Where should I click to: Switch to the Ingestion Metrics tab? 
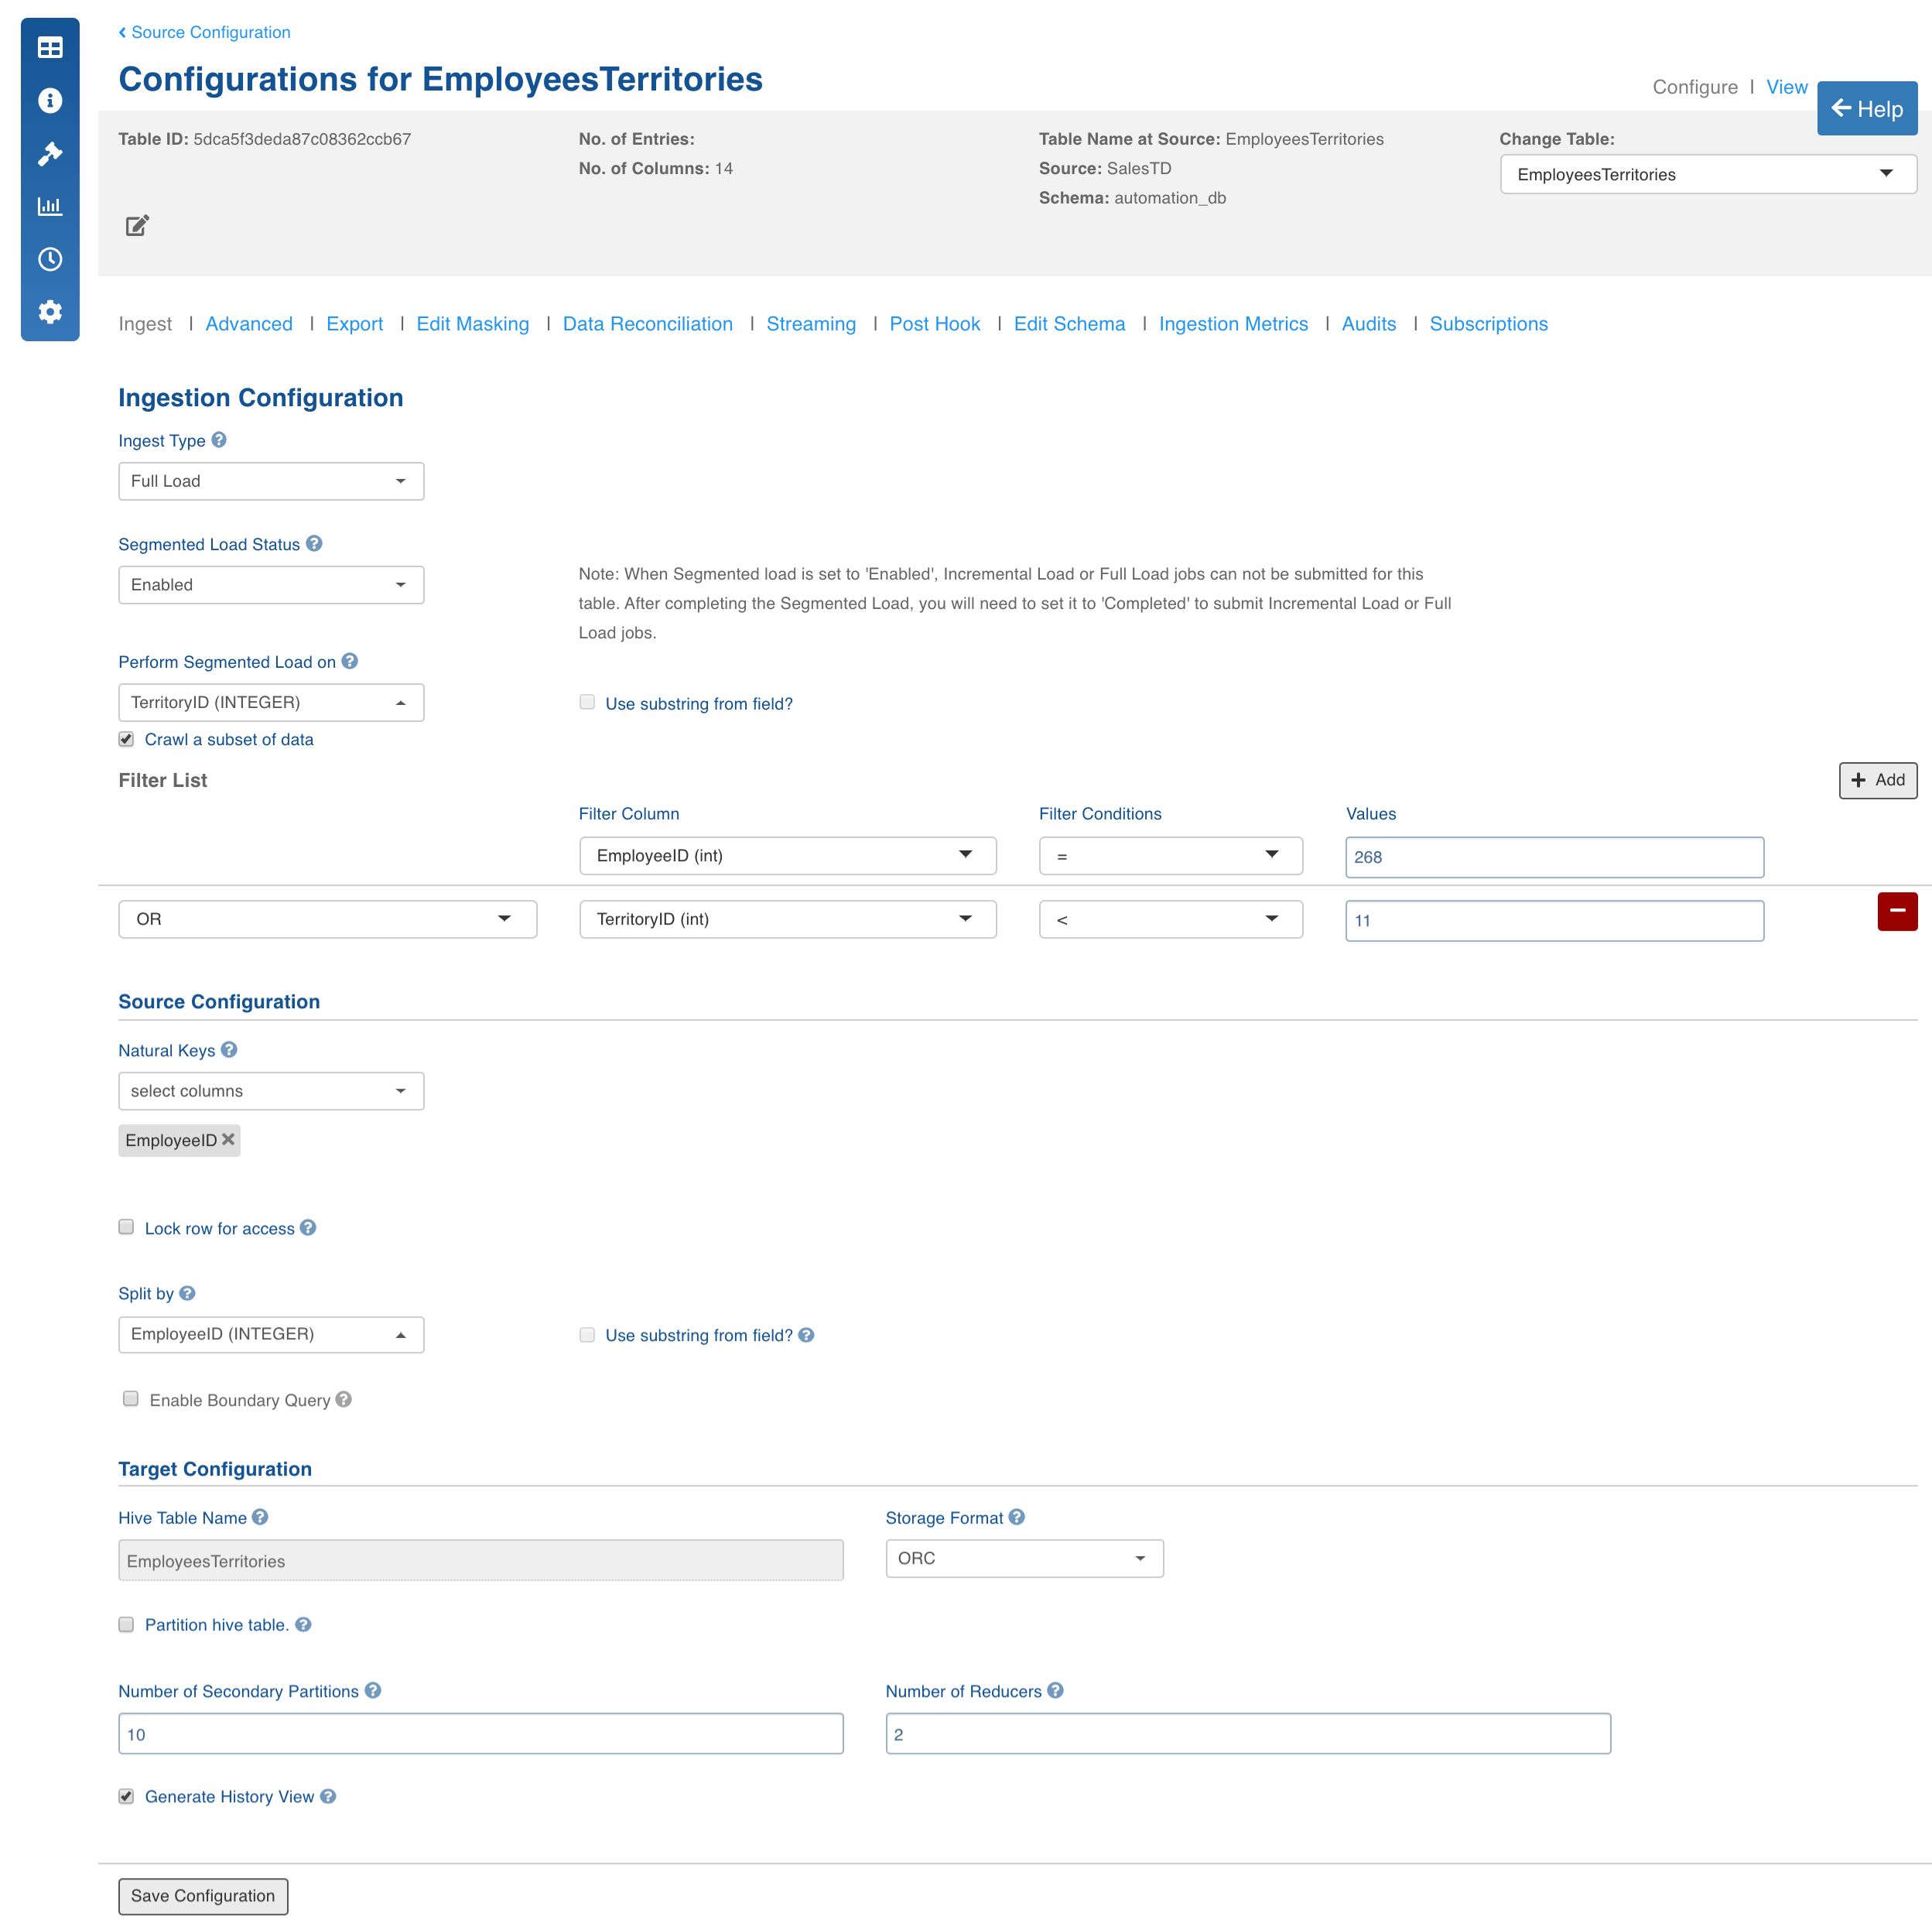[x=1233, y=324]
